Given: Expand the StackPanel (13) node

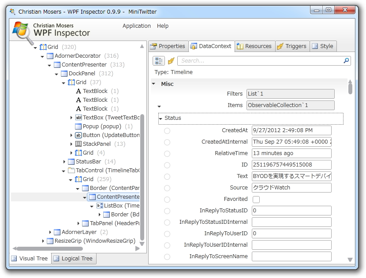Looking at the screenshot, I should 71,144.
